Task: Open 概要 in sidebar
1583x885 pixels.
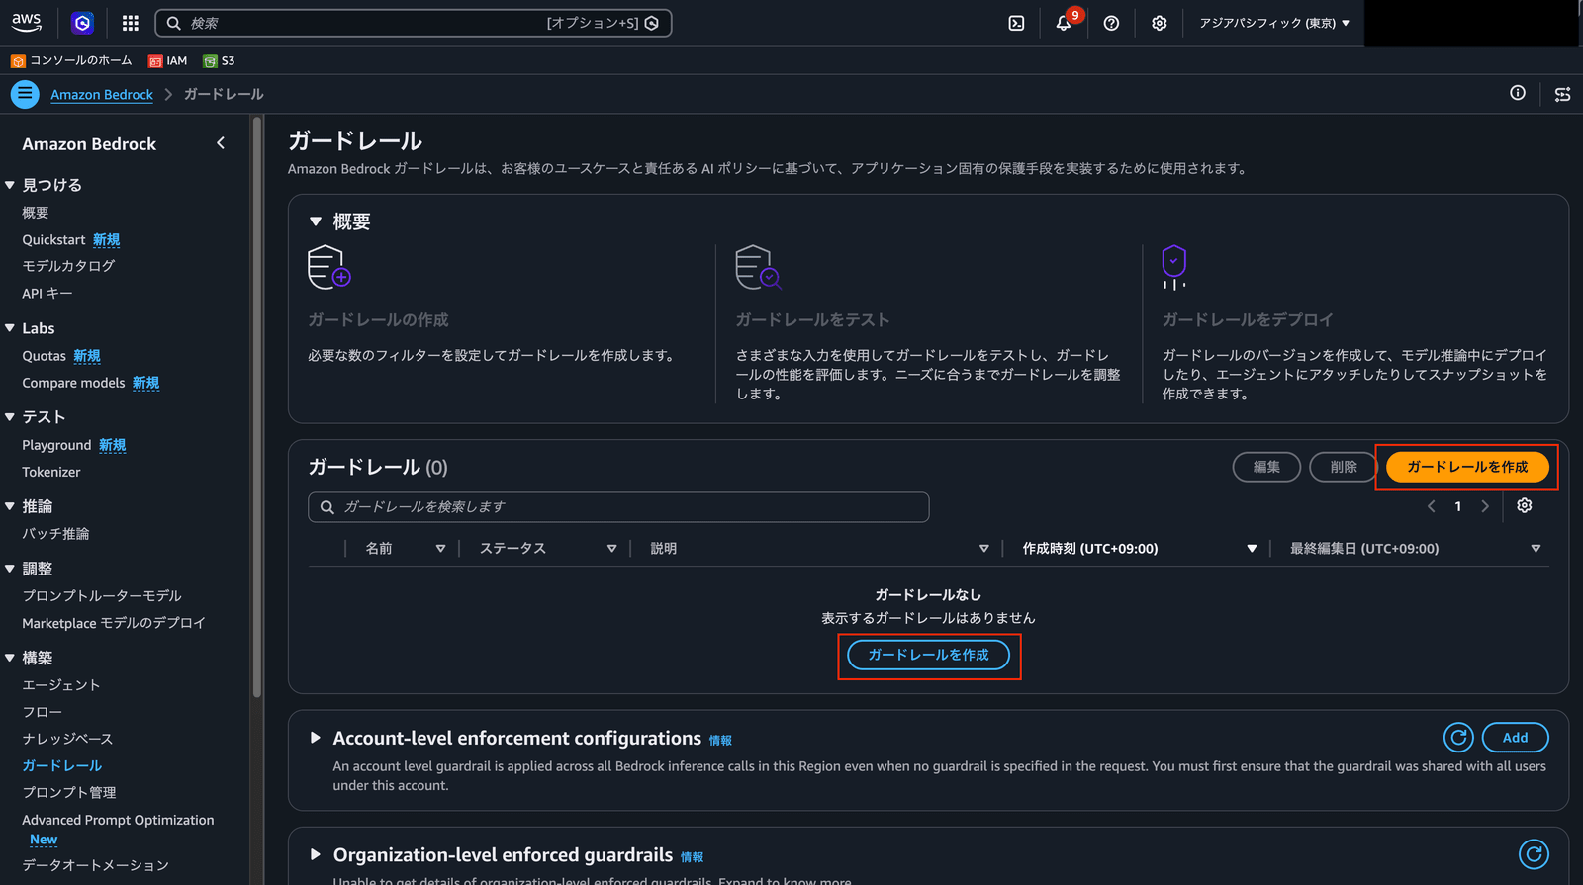Action: click(36, 213)
